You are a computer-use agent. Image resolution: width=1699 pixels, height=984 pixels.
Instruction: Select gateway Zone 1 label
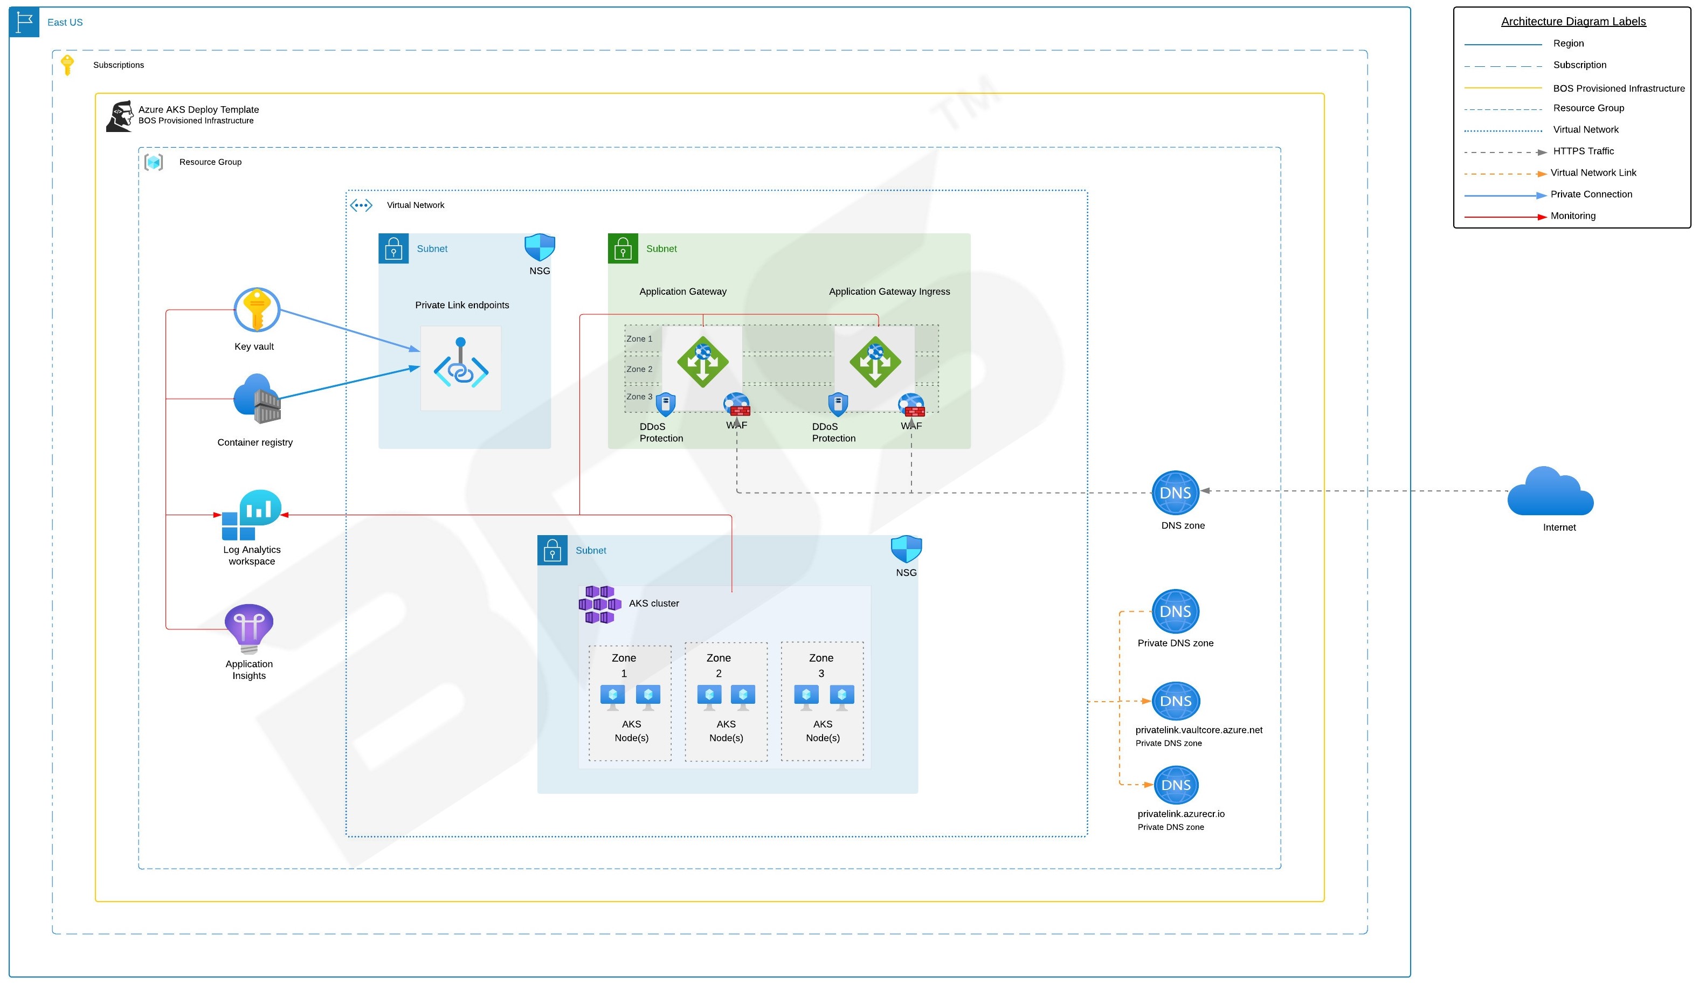tap(639, 339)
